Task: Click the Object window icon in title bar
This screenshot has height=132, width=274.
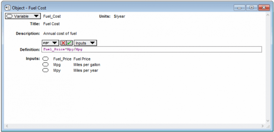Action: point(8,7)
